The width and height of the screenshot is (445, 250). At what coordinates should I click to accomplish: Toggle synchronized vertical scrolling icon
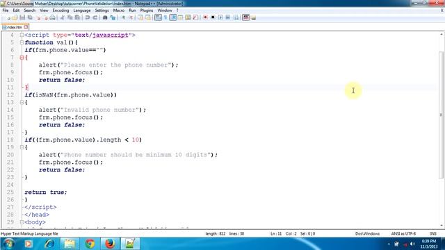(140, 17)
